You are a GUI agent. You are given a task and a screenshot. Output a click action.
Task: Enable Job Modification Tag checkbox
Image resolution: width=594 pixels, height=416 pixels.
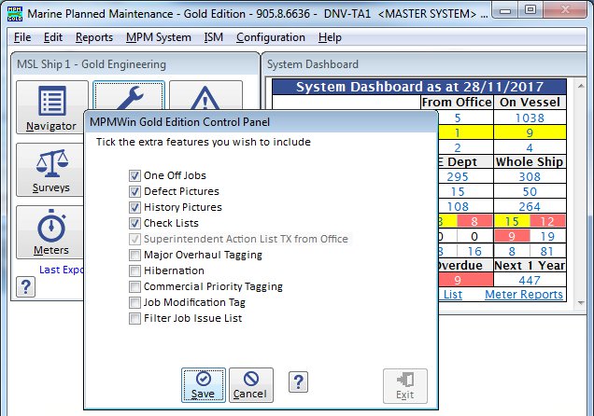[x=134, y=302]
